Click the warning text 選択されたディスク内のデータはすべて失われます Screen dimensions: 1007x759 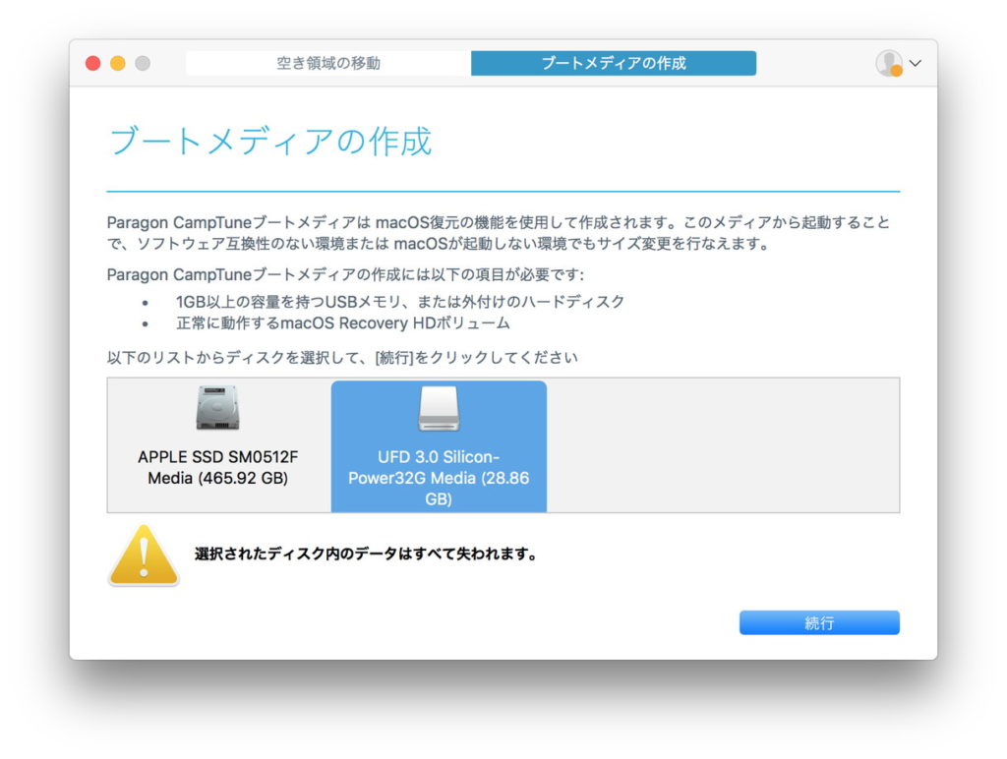(366, 554)
